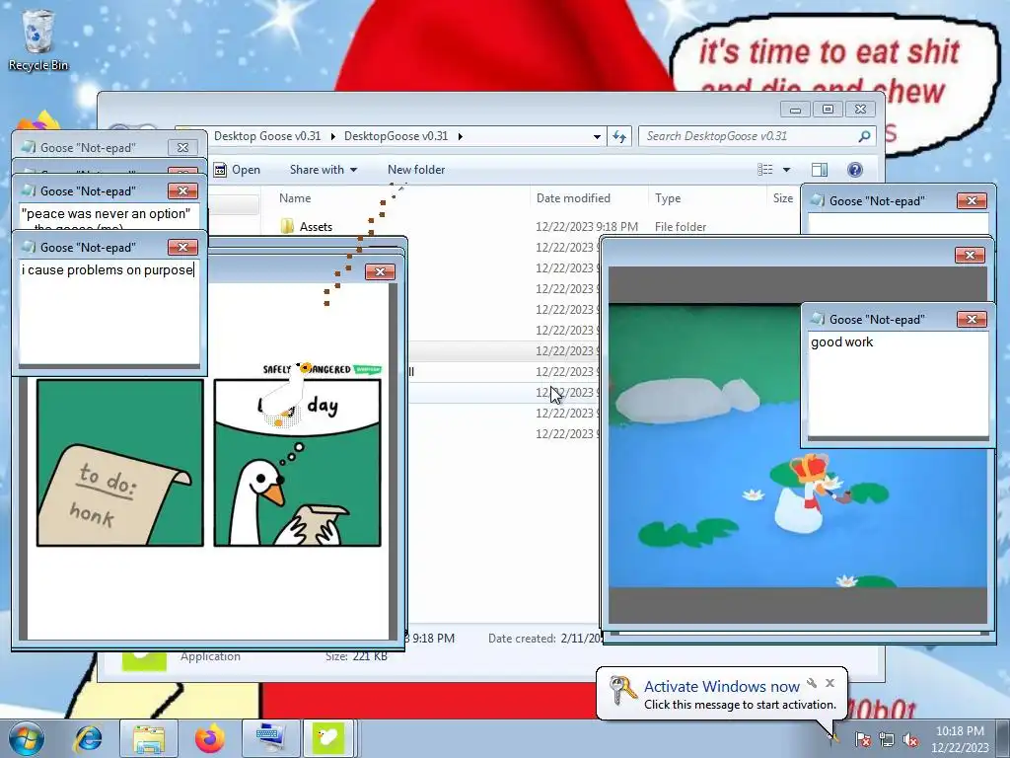Click the Date created detail in the Explorer status pane

[x=543, y=639]
